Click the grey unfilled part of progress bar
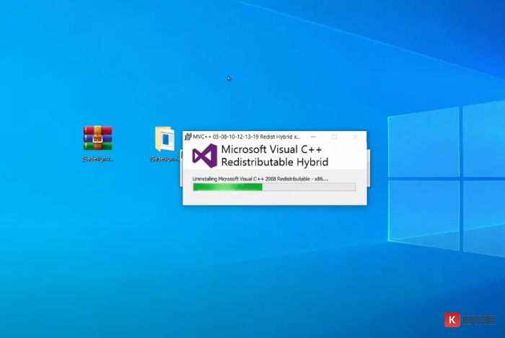505x338 pixels. 309,187
